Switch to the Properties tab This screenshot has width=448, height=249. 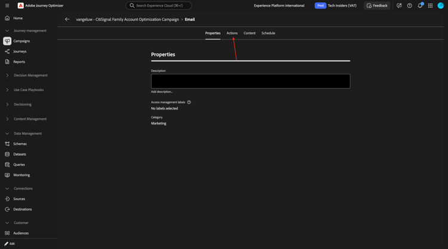213,33
